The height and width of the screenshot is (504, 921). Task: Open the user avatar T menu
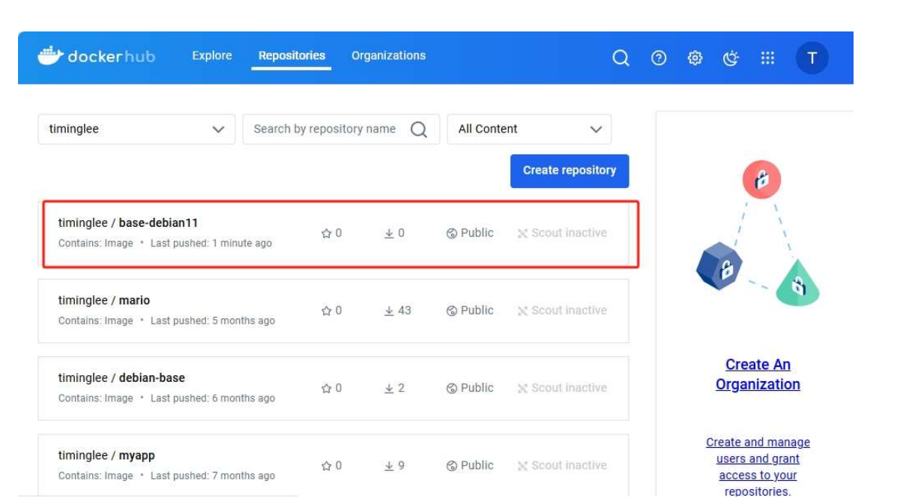pyautogui.click(x=812, y=58)
